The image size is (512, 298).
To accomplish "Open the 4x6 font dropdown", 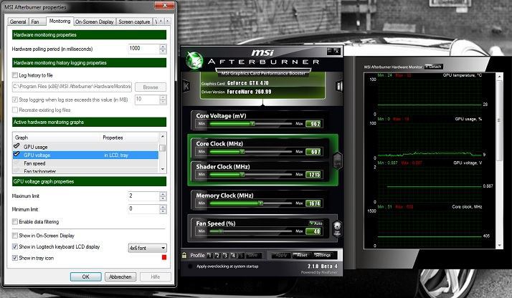I will pos(147,248).
